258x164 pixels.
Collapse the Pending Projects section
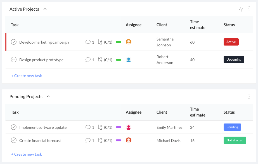tap(48, 97)
